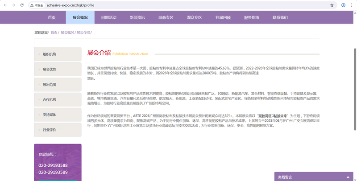Go to 展商专区 menu
357x181 pixels.
[166, 17]
